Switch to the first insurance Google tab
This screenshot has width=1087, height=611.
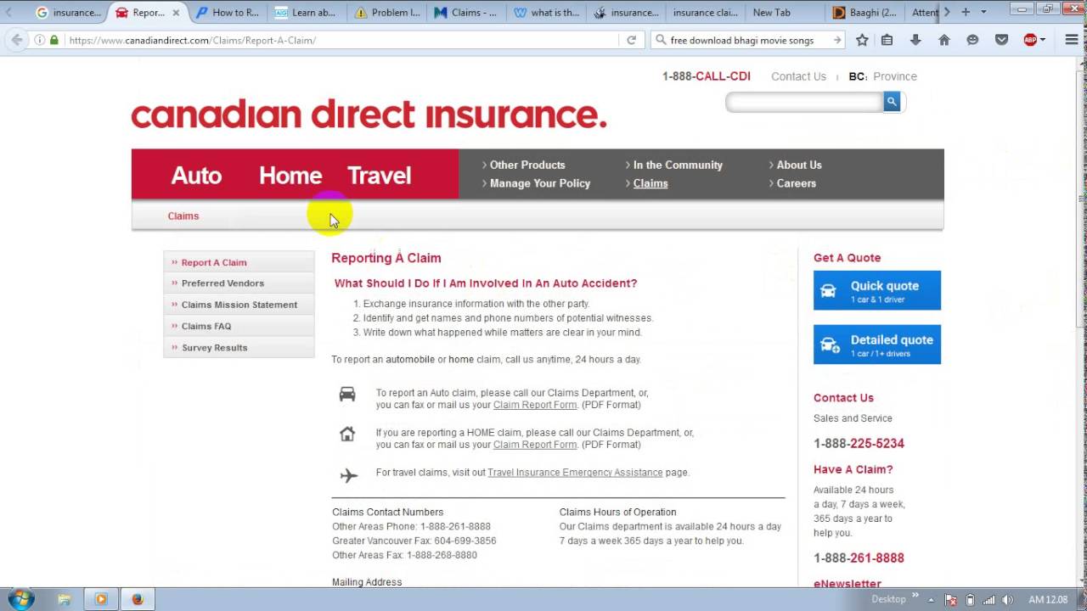tap(68, 13)
